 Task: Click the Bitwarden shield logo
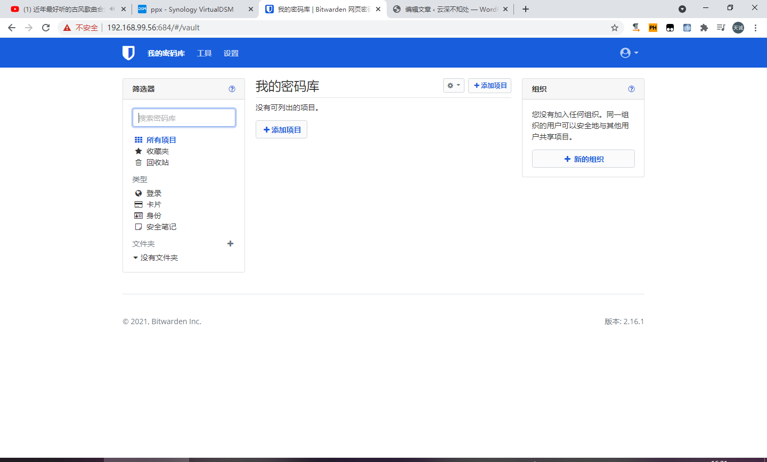pyautogui.click(x=128, y=52)
